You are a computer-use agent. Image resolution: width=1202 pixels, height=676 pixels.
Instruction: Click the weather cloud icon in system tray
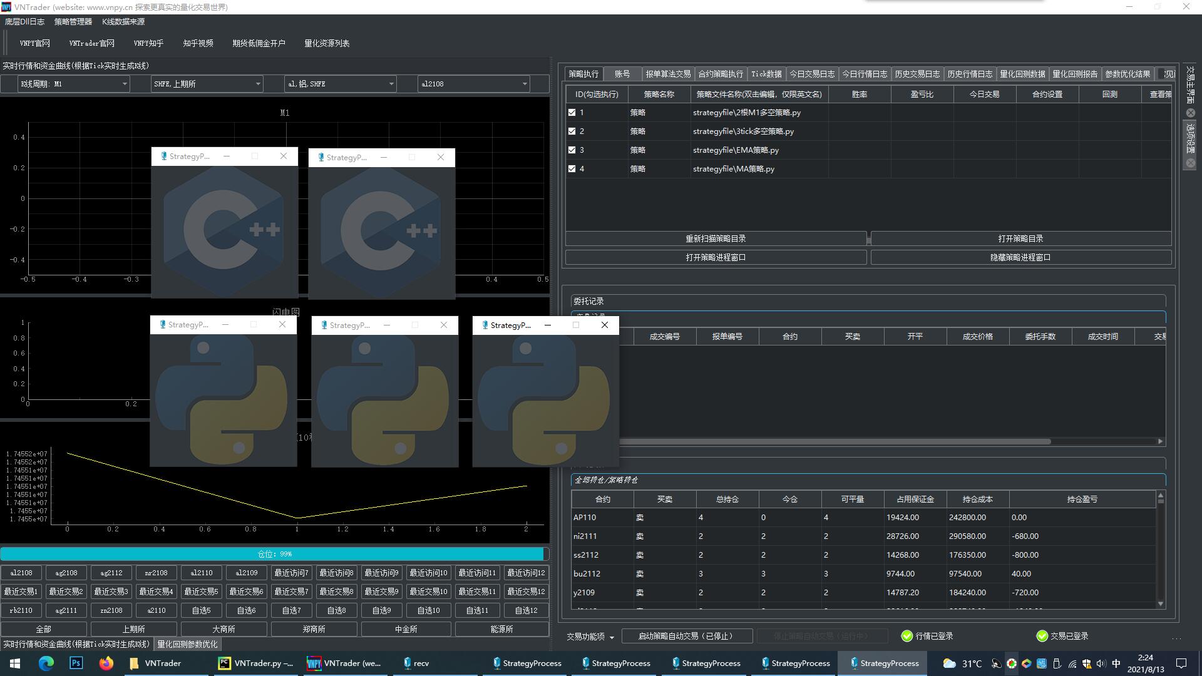[949, 663]
